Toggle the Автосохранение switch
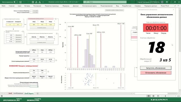181x102 pixels. coord(16,2)
